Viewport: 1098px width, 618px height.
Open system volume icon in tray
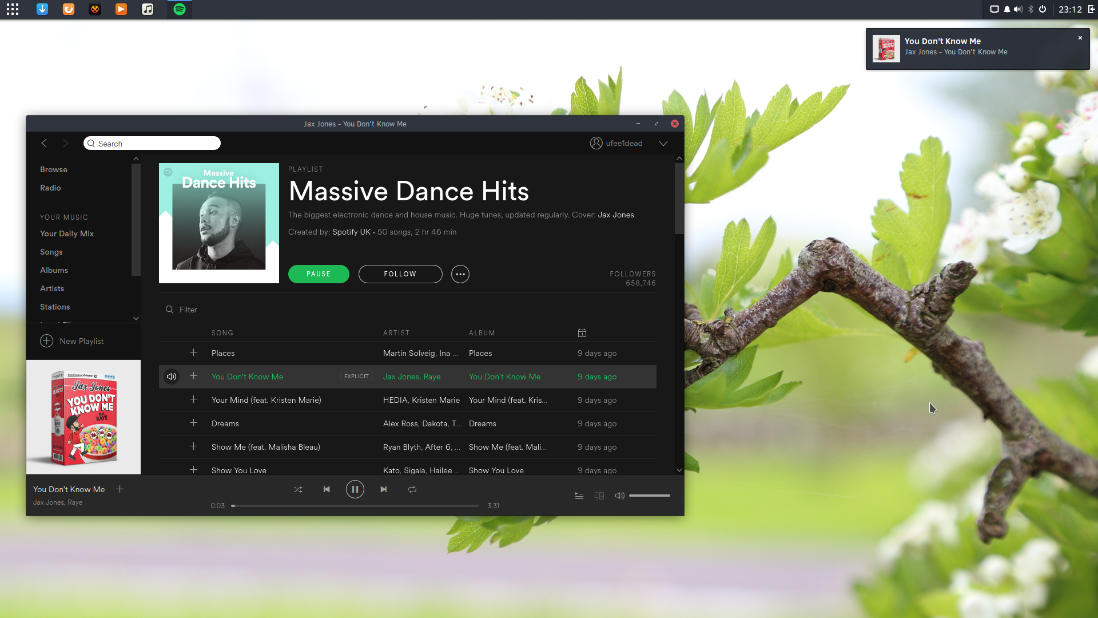click(1018, 9)
